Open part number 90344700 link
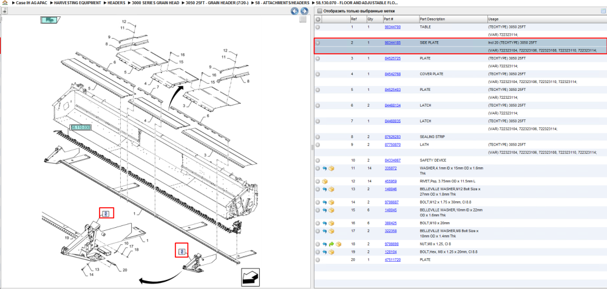This screenshot has width=607, height=289. pos(393,27)
